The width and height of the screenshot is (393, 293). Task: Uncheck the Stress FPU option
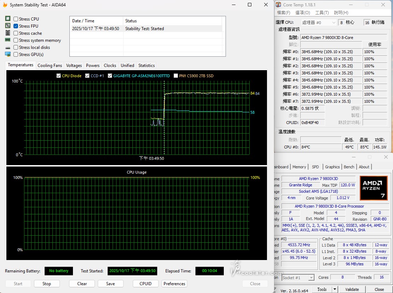(x=16, y=26)
